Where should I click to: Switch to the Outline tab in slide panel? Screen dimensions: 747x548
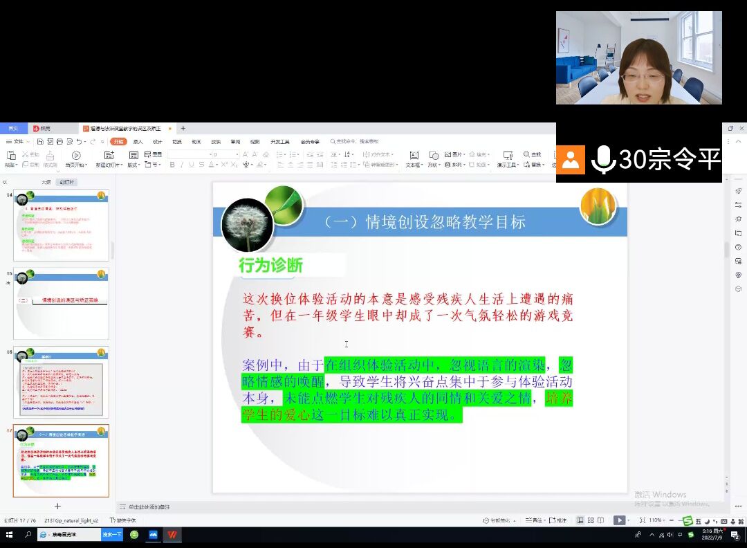[46, 182]
